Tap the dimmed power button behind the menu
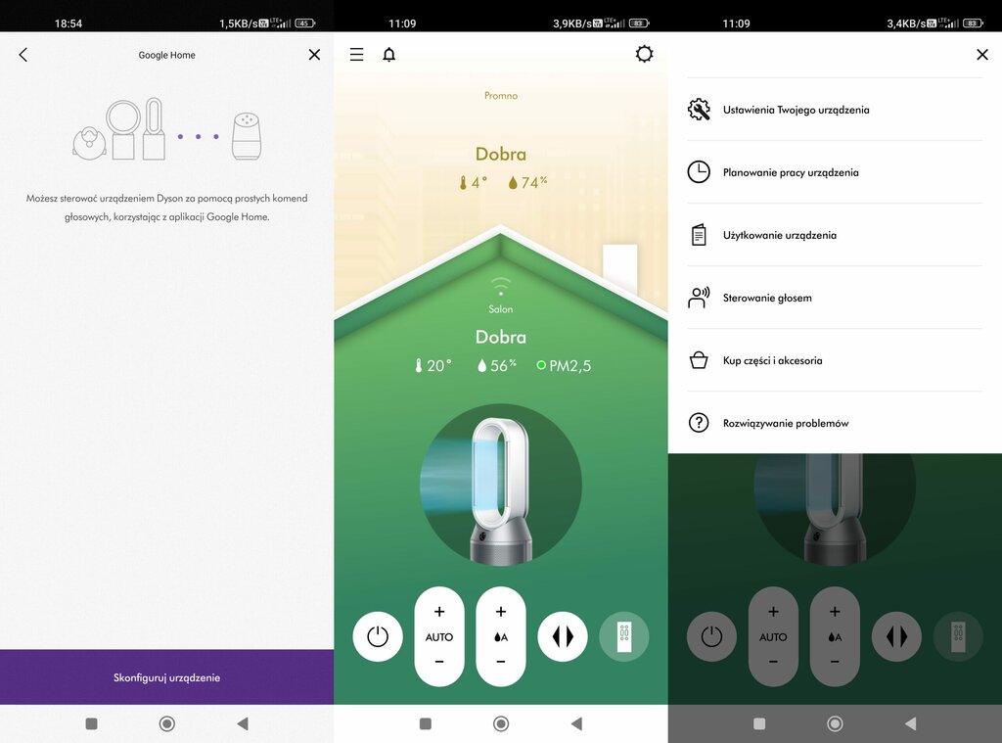The image size is (1002, 743). (x=711, y=636)
